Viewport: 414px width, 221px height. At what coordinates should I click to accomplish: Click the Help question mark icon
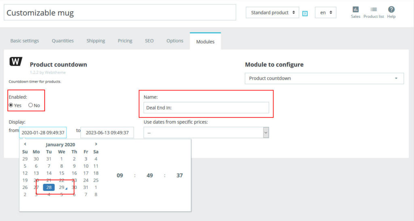(x=391, y=10)
